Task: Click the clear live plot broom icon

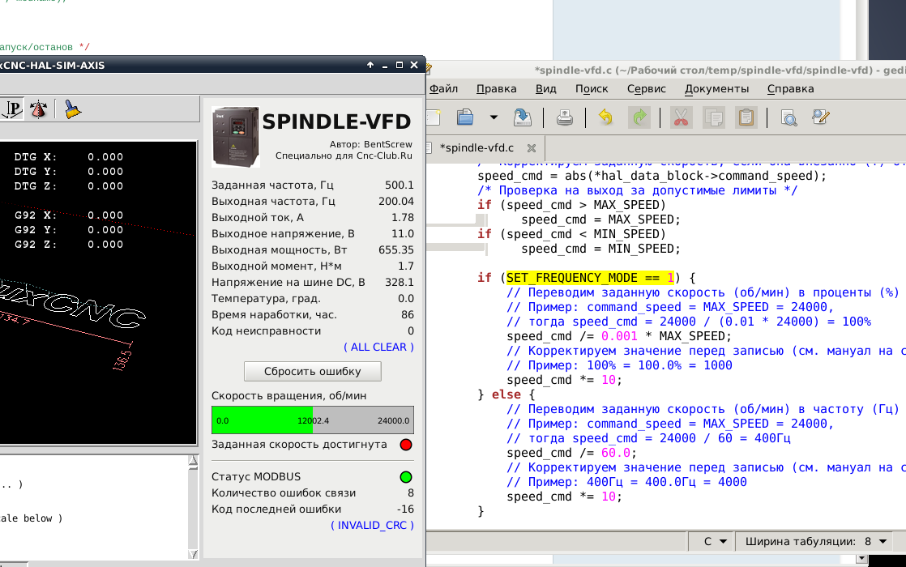Action: (x=73, y=109)
